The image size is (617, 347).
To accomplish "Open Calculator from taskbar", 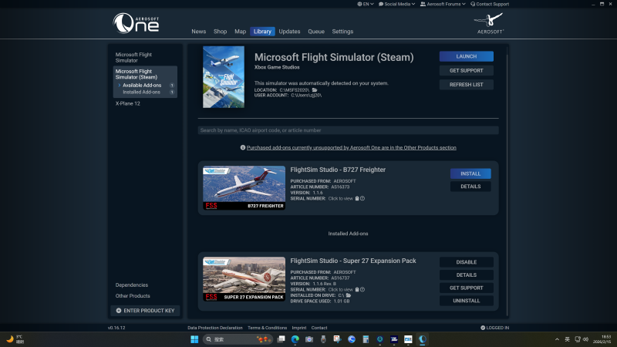I will (x=366, y=339).
